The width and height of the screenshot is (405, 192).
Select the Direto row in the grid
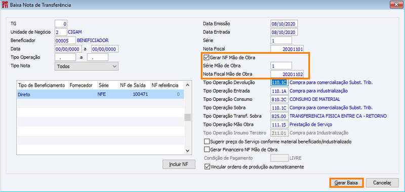click(x=100, y=94)
